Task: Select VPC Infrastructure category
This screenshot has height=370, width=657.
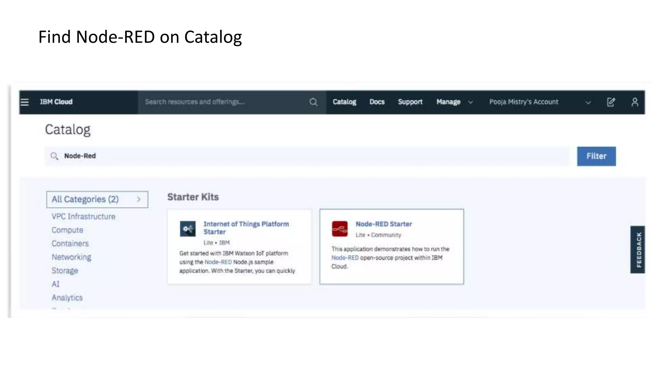Action: coord(83,216)
